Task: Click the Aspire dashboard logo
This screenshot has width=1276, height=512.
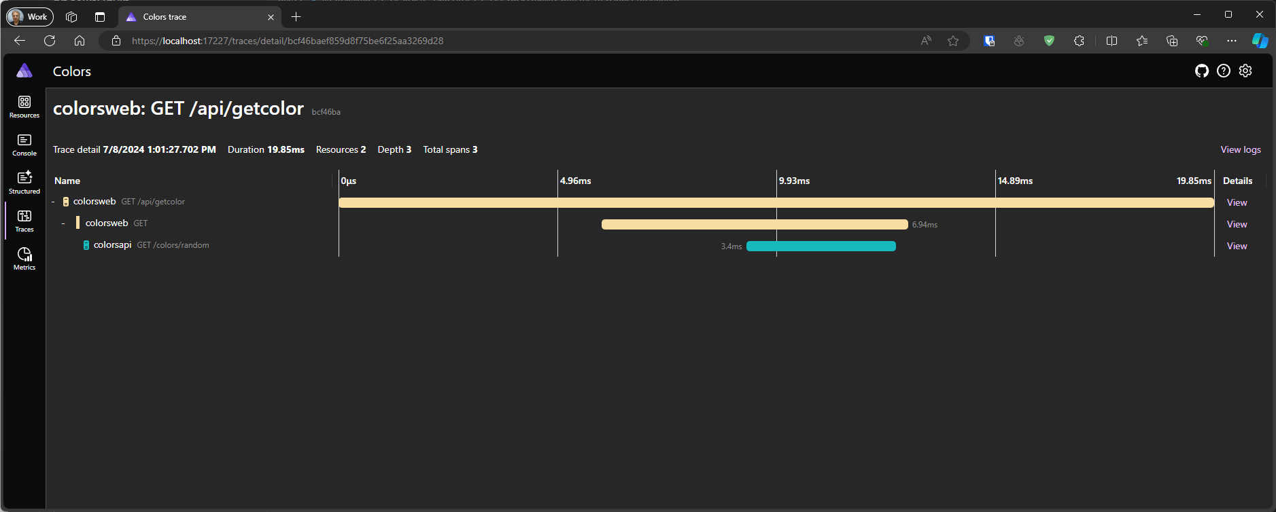Action: click(x=24, y=71)
